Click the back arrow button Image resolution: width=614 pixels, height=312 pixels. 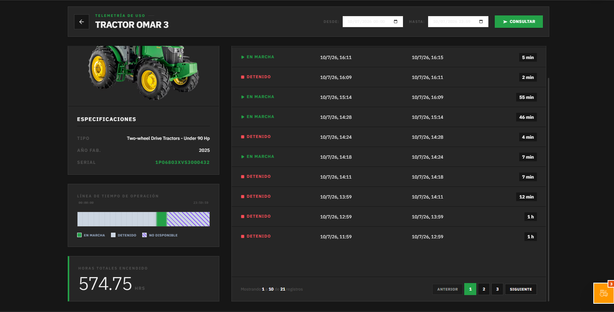click(x=82, y=22)
